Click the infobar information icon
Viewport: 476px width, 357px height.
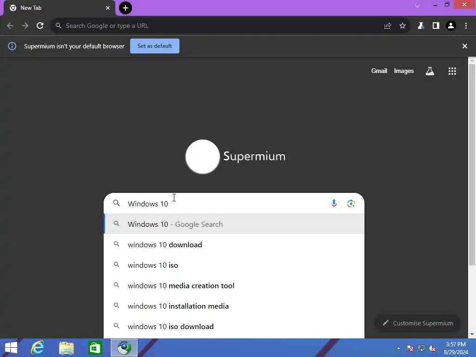12,46
